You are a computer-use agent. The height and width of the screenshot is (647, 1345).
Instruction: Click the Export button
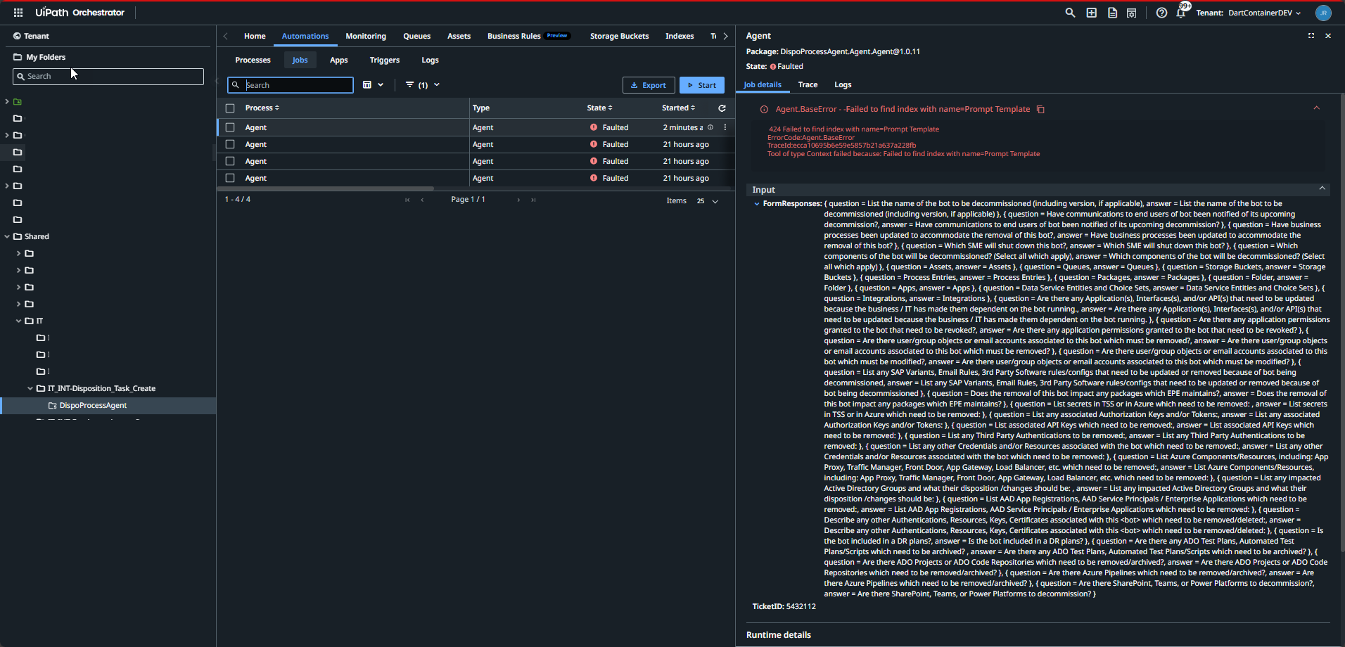click(649, 85)
